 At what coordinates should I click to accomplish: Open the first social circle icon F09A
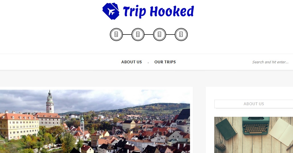[x=116, y=35]
